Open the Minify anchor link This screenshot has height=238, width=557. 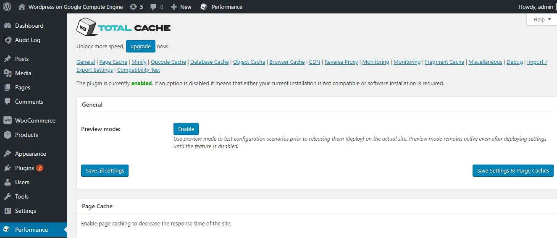click(139, 62)
